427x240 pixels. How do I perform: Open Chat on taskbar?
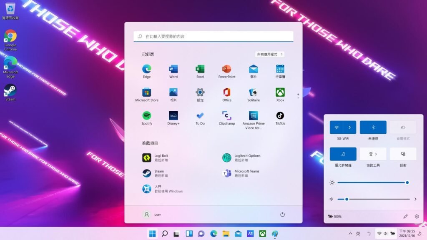(201, 233)
